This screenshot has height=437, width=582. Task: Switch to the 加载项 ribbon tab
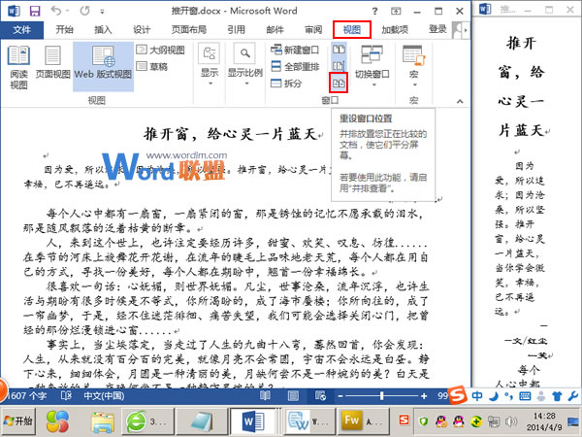coord(395,30)
